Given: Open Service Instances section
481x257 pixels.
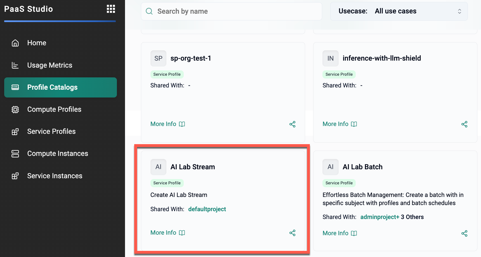Looking at the screenshot, I should tap(55, 176).
